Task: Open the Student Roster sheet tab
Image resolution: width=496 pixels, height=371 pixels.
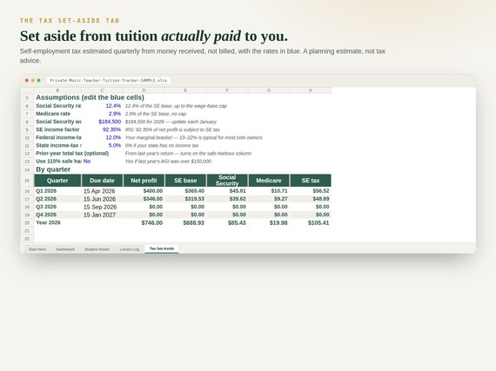Action: pos(97,249)
